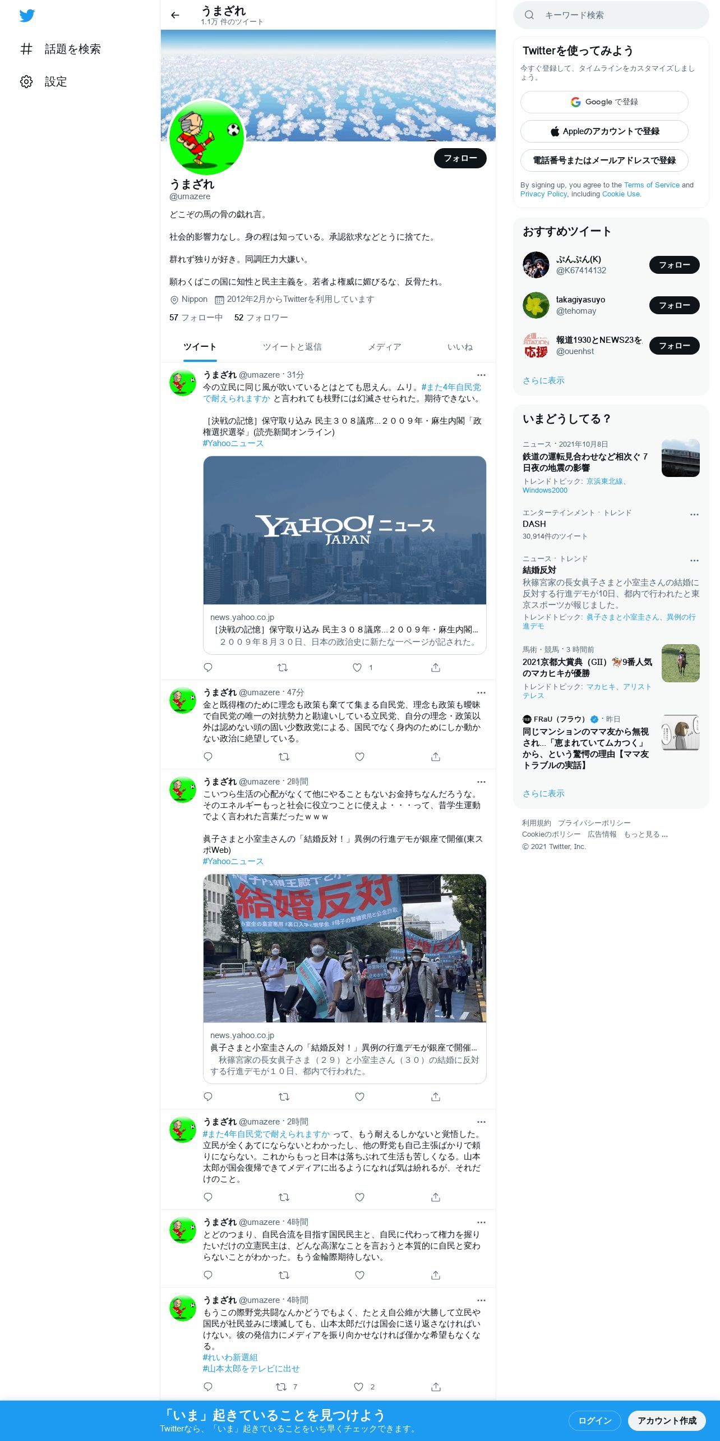Open more options for DASH trend
This screenshot has width=720, height=1441.
coord(694,514)
